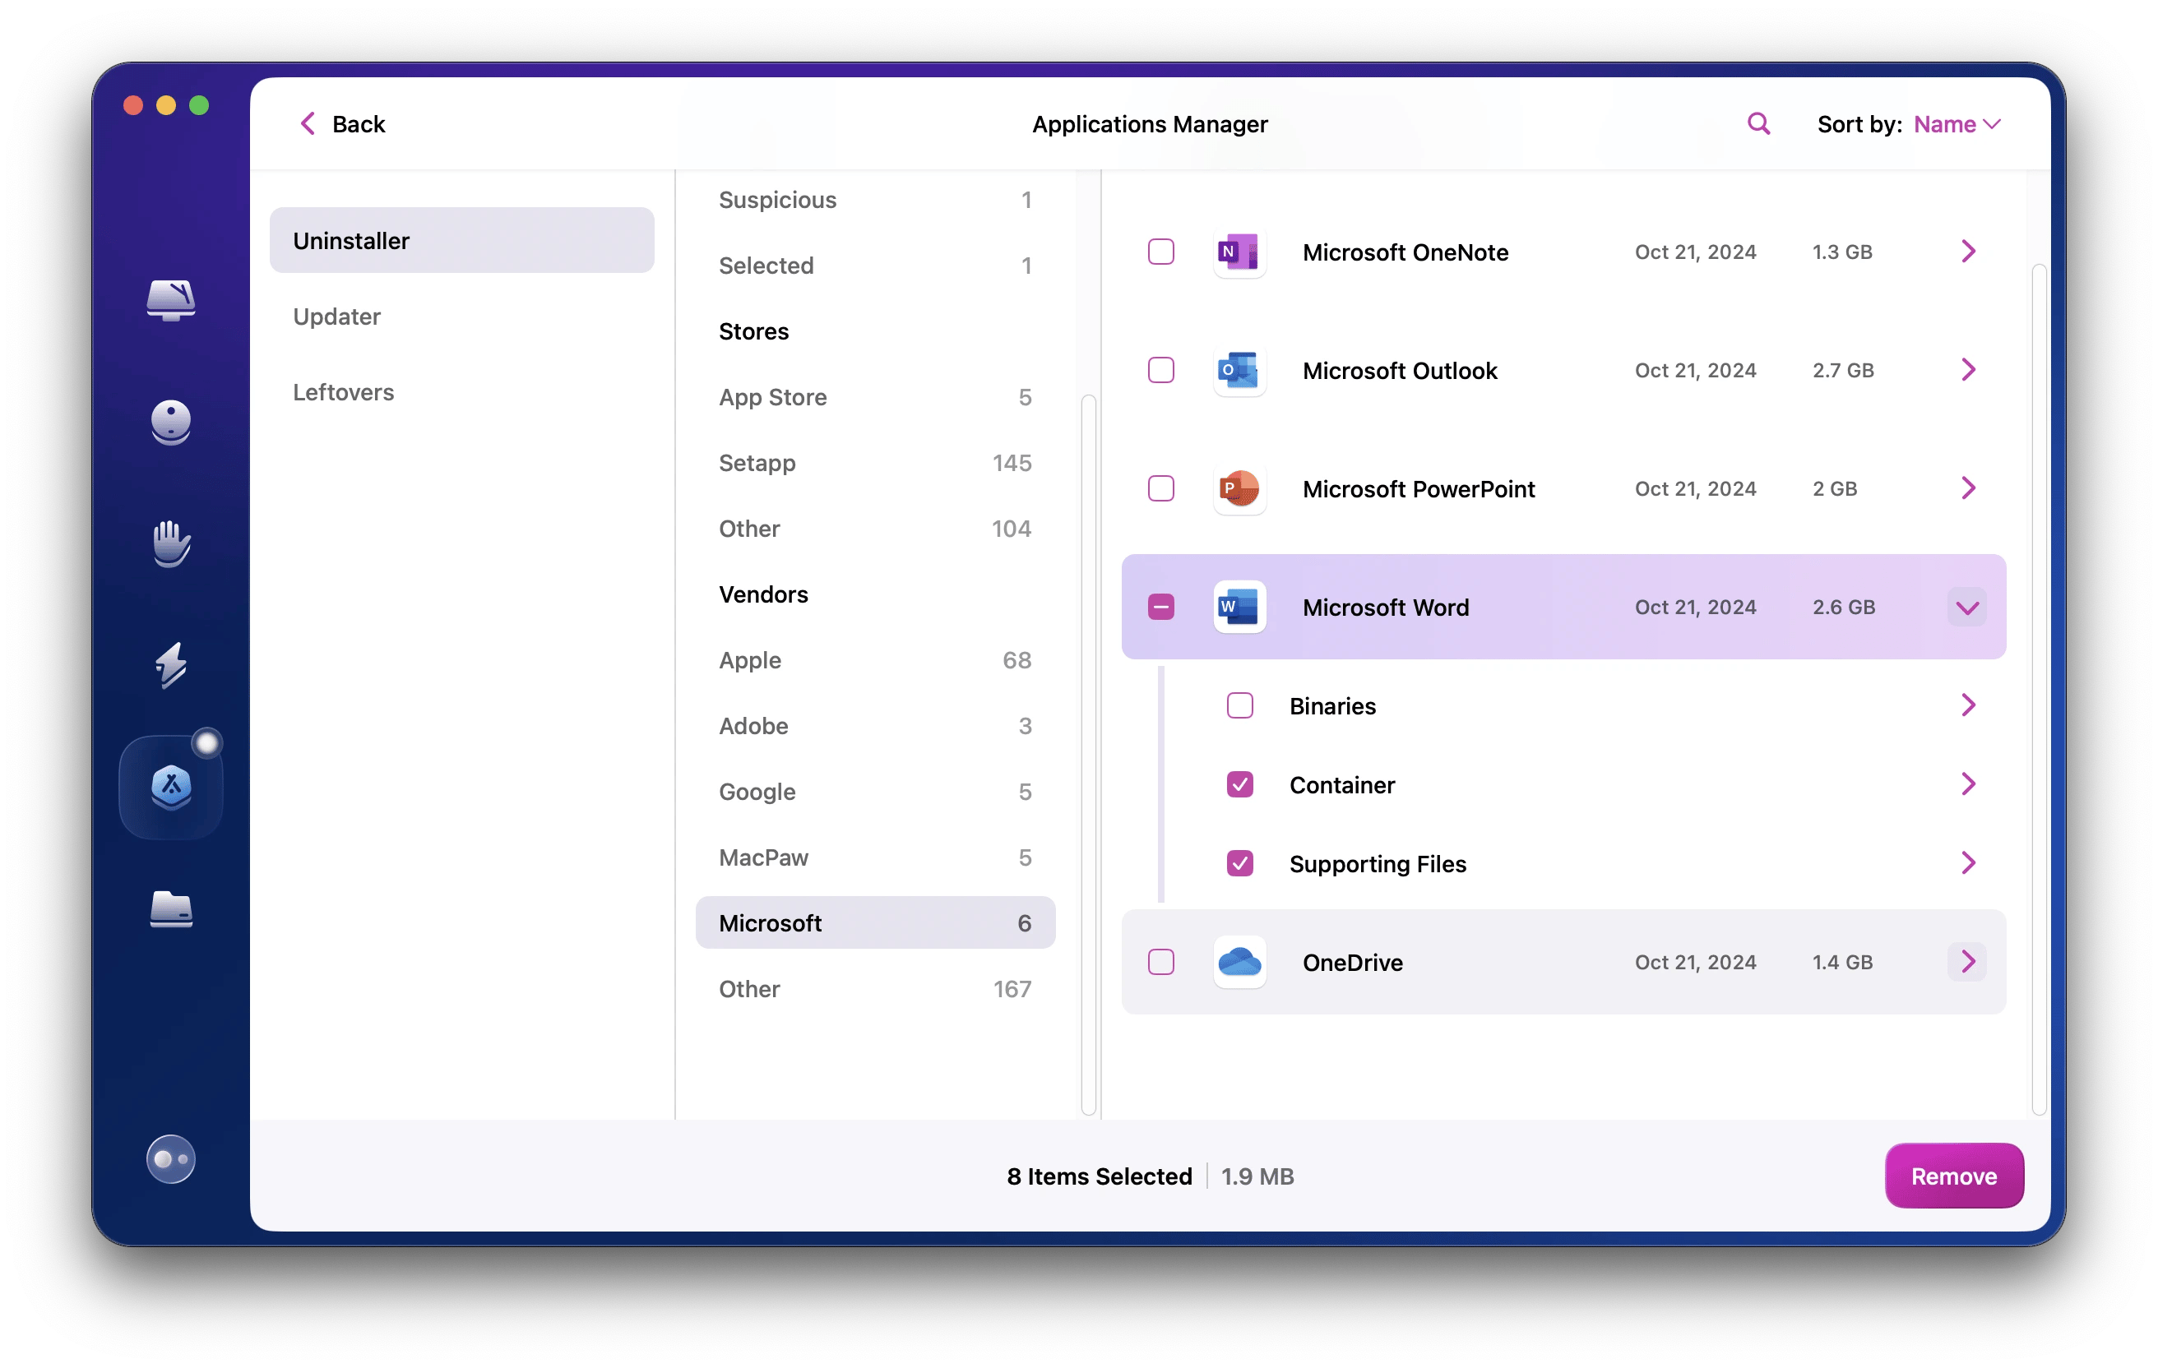Open the Leftovers section
Viewport: 2158px width, 1368px height.
tap(343, 392)
